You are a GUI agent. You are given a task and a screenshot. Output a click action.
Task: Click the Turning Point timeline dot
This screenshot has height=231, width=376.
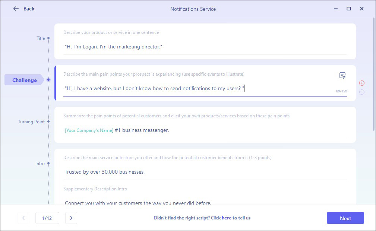48,121
